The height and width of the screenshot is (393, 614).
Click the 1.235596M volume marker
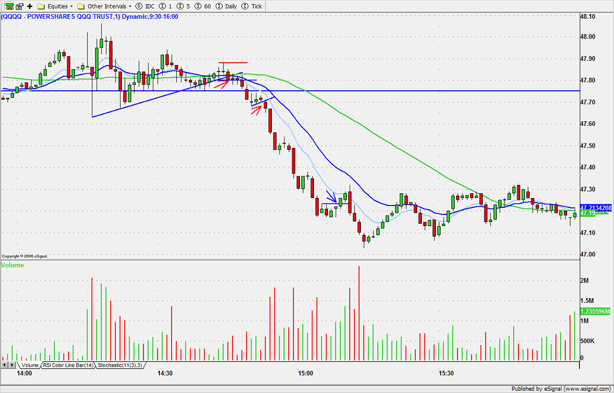click(x=595, y=312)
